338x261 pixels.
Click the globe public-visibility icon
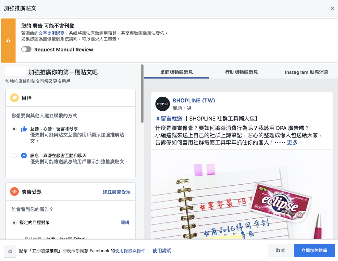[189, 108]
